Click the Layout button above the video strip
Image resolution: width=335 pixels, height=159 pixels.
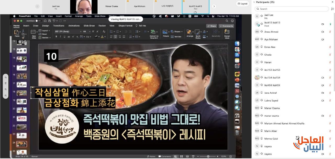[242, 4]
